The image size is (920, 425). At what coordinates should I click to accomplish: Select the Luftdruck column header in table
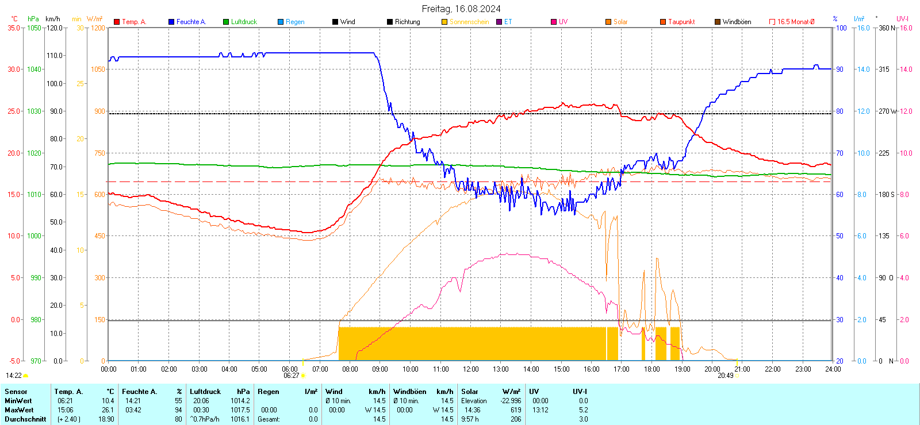pyautogui.click(x=205, y=392)
